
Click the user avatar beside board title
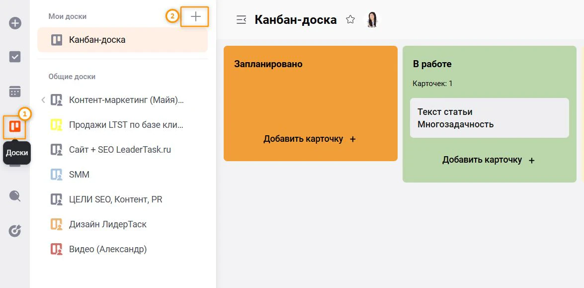click(372, 19)
